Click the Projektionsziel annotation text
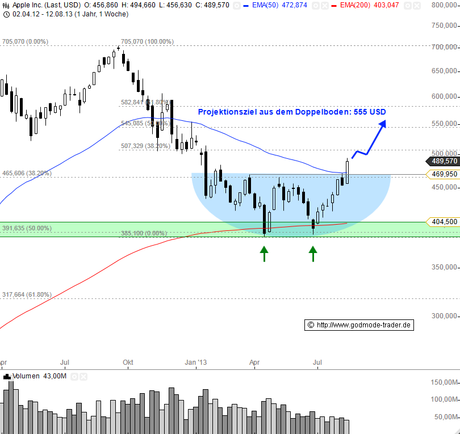 click(x=291, y=112)
